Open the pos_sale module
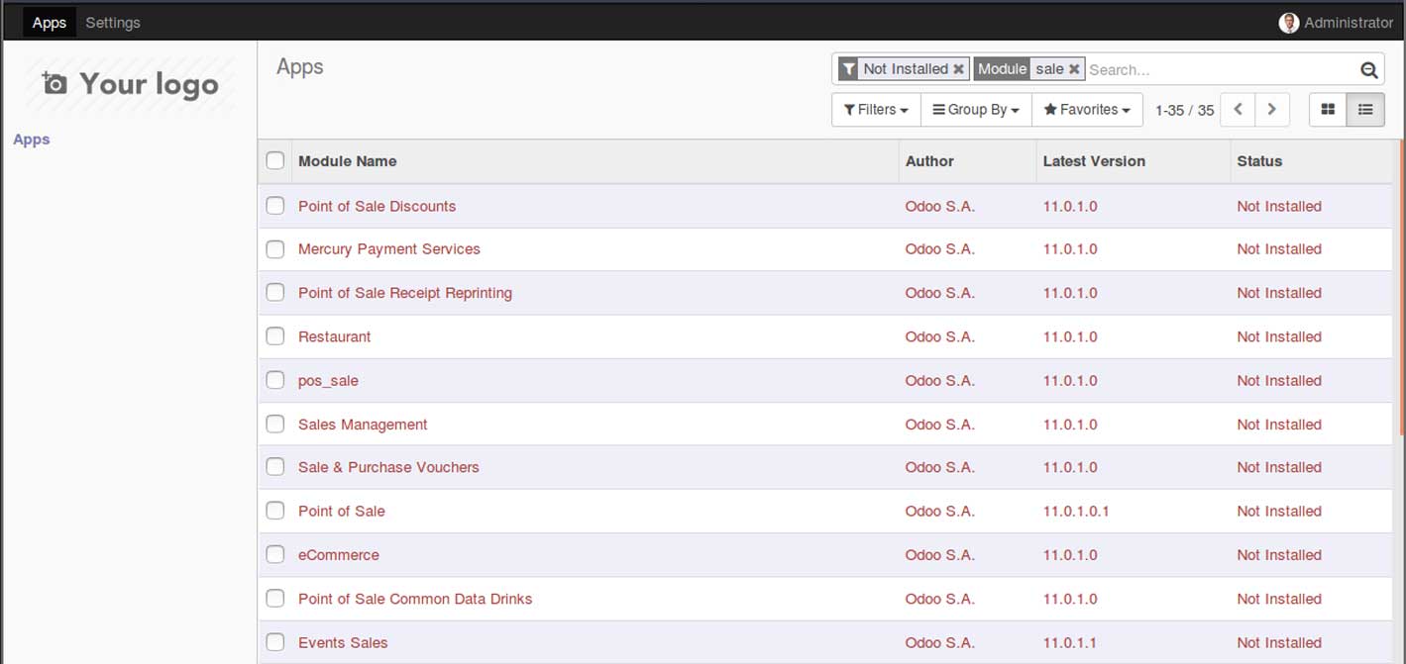The width and height of the screenshot is (1406, 664). click(x=328, y=381)
